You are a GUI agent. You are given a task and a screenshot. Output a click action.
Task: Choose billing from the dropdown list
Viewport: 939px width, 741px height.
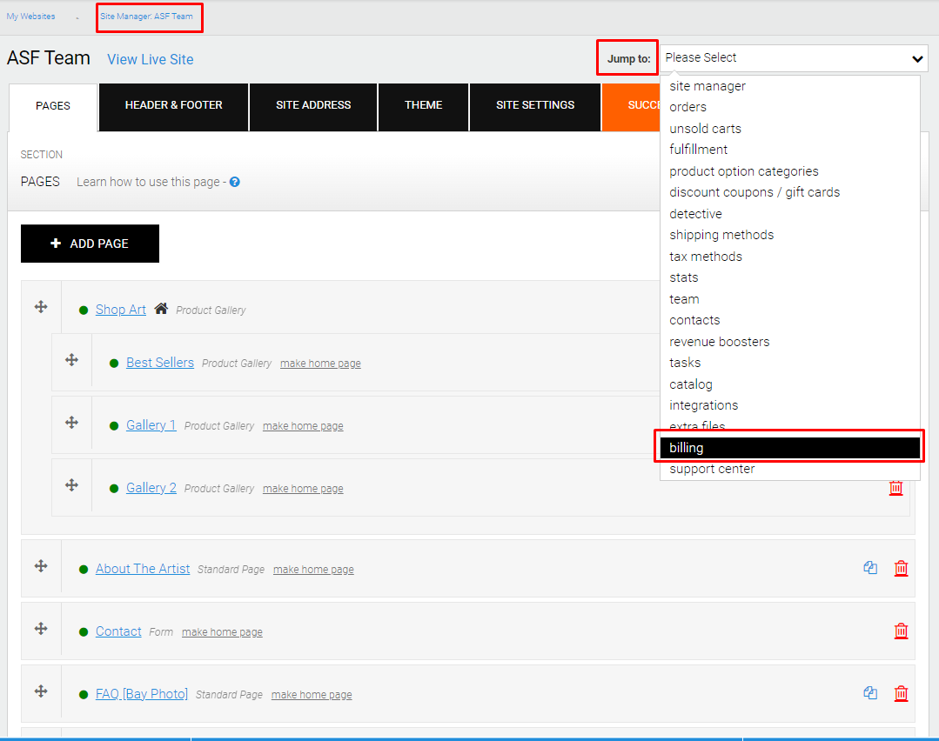coord(790,448)
